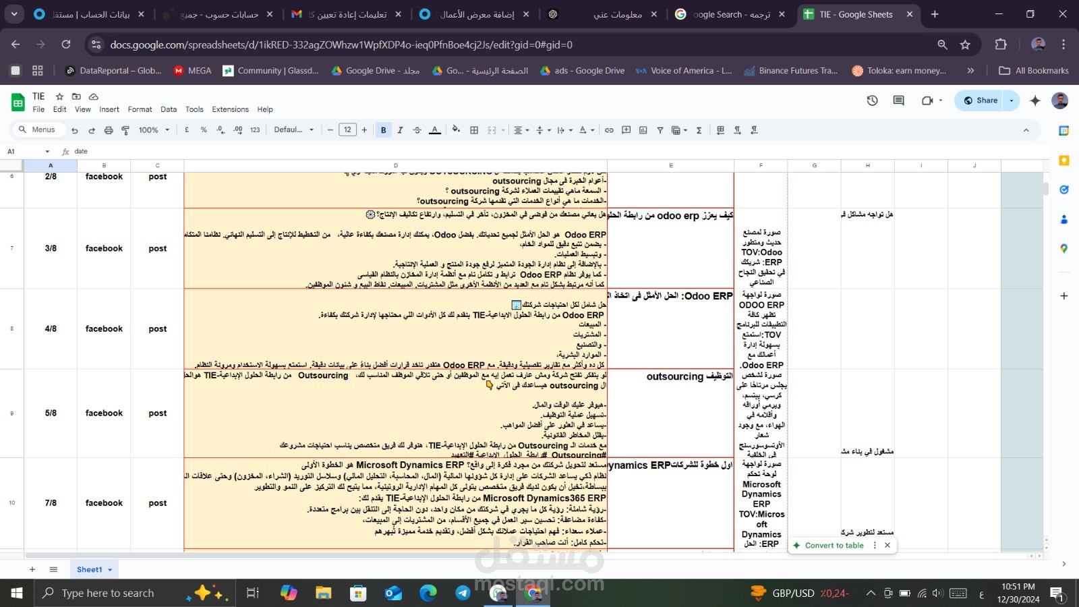This screenshot has height=607, width=1079.
Task: Bookmark this page with the star
Action: pyautogui.click(x=965, y=45)
